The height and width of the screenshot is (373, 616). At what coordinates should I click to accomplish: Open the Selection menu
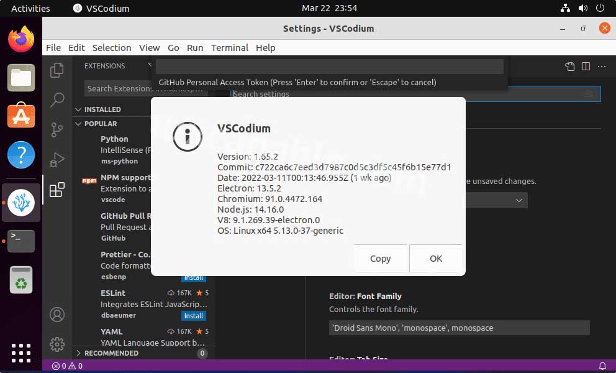point(112,48)
